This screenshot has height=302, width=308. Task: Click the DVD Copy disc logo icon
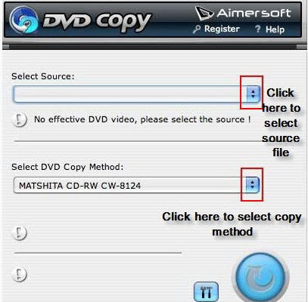click(x=24, y=20)
